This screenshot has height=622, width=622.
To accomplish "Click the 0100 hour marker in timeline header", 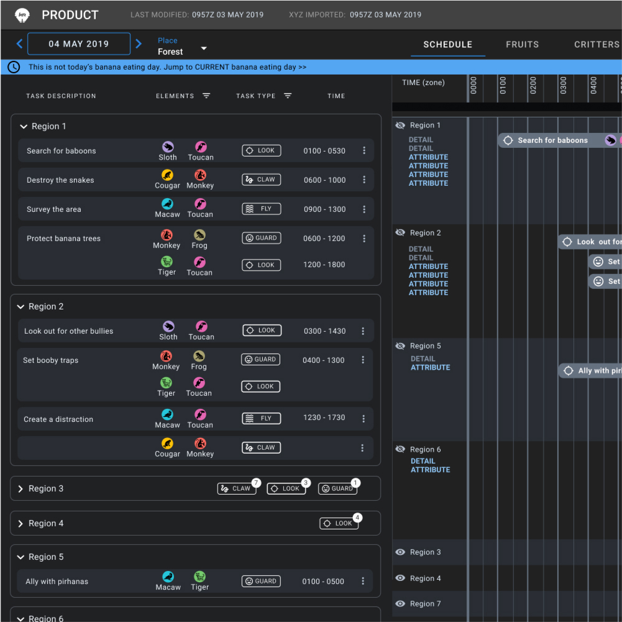I will coord(503,85).
